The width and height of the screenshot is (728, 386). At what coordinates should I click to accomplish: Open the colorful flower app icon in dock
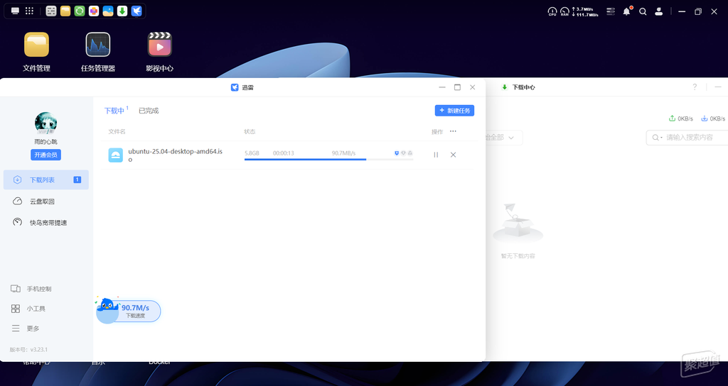click(94, 11)
